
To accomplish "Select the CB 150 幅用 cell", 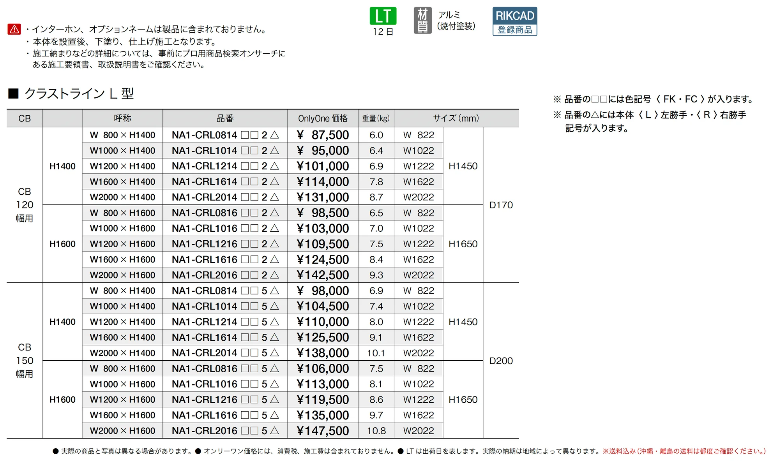I will 25,361.
